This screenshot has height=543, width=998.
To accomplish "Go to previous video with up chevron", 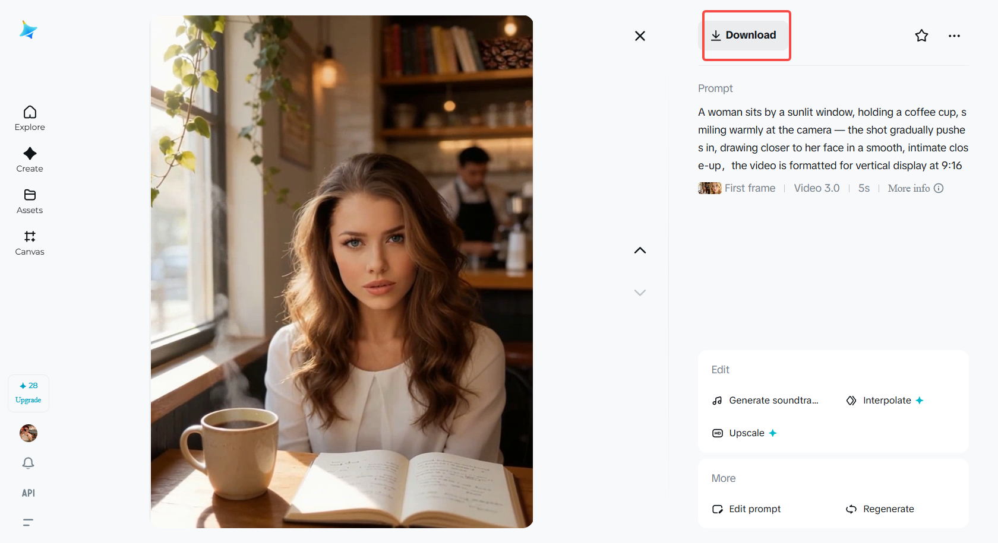I will click(640, 250).
